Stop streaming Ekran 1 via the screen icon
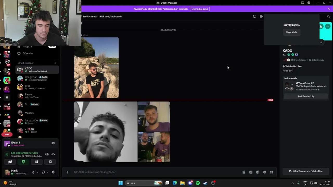 53,144
